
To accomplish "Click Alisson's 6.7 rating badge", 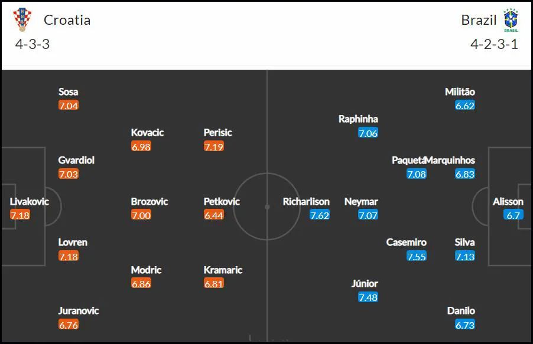I will (x=513, y=215).
